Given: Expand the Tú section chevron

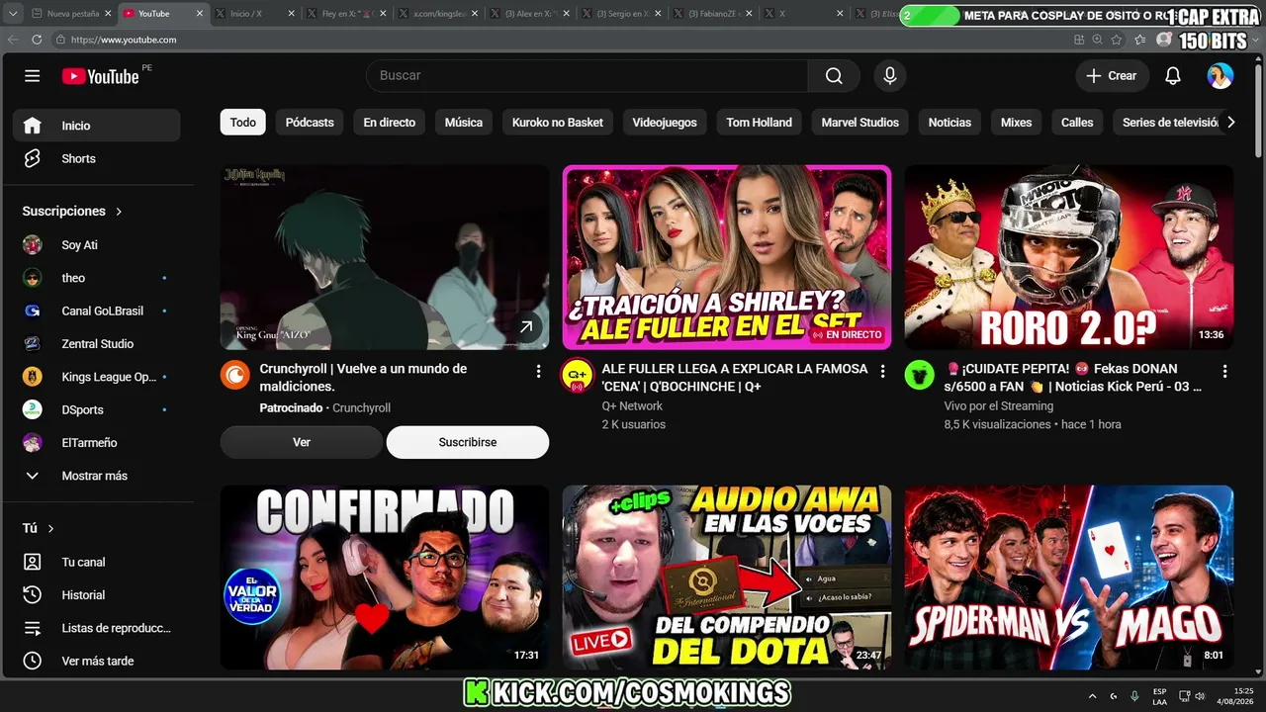Looking at the screenshot, I should pos(51,529).
